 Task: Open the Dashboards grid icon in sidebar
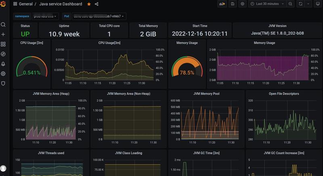coord(3,44)
